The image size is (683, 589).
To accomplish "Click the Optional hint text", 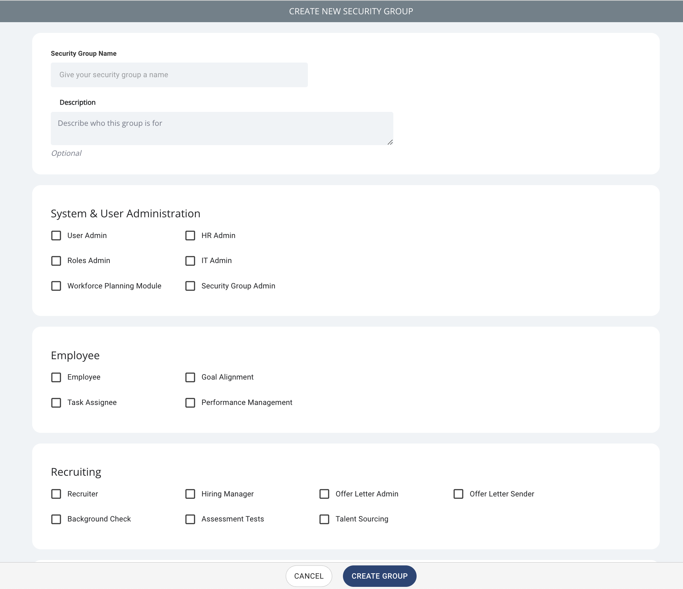I will point(66,153).
